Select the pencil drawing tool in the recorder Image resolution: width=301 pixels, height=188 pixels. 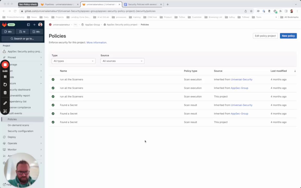pos(5,103)
